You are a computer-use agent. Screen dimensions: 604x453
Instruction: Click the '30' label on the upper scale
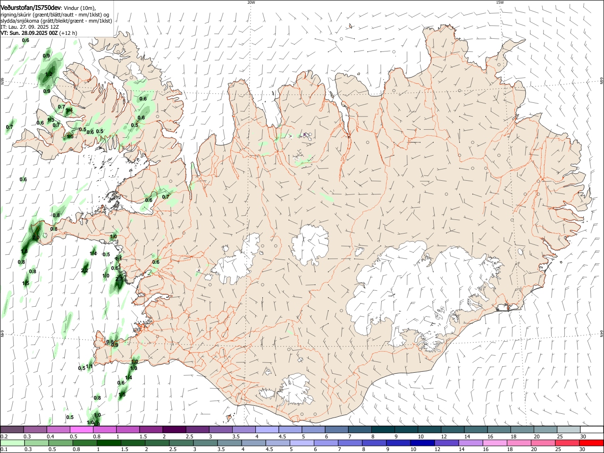(583, 436)
